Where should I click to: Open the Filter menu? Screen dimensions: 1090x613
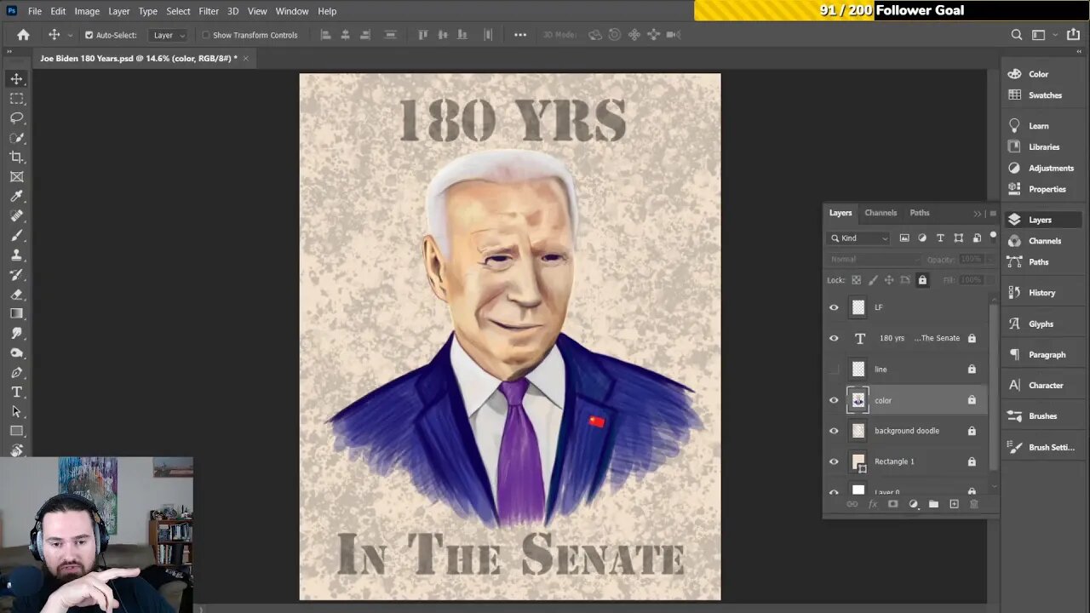(209, 11)
